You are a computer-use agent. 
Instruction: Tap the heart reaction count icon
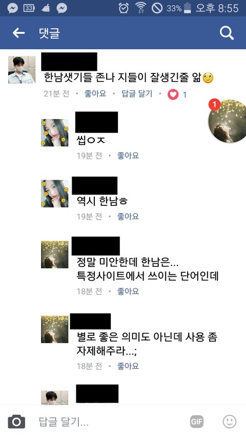coord(173,94)
